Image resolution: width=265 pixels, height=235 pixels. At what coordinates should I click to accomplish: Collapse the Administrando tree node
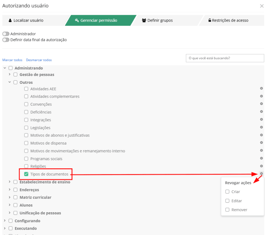click(5, 68)
